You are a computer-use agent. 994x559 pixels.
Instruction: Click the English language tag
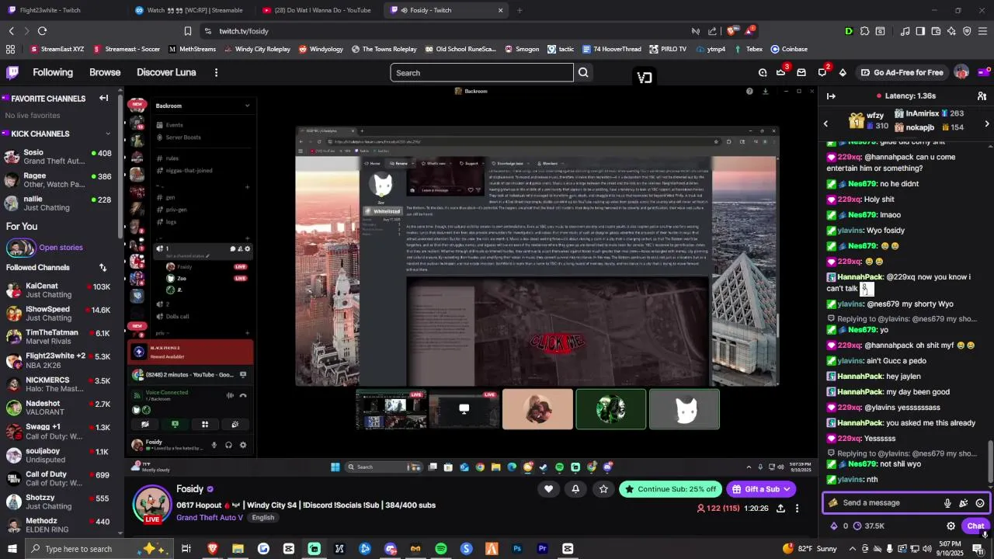[263, 518]
